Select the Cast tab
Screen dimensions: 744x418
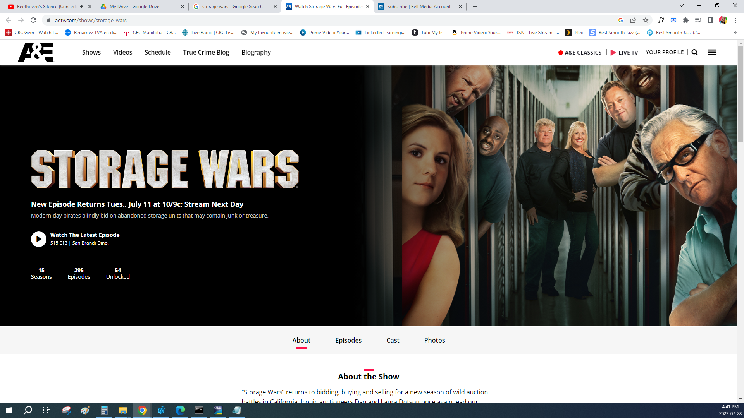point(393,340)
